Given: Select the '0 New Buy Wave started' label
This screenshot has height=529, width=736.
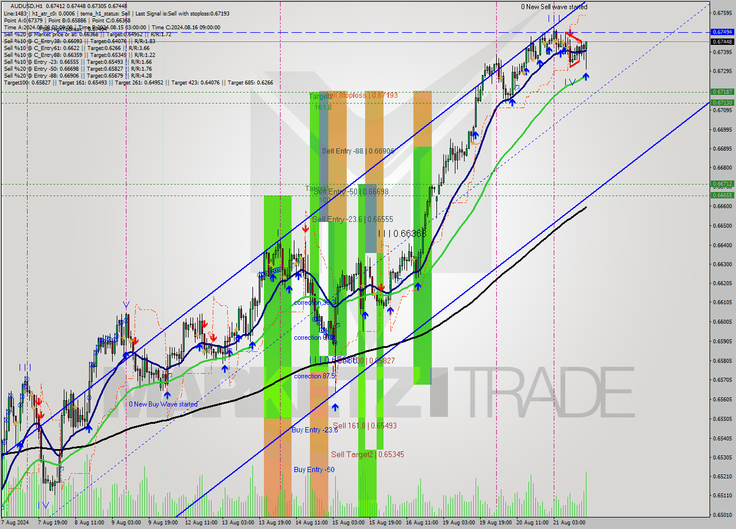Looking at the screenshot, I should coord(163,404).
